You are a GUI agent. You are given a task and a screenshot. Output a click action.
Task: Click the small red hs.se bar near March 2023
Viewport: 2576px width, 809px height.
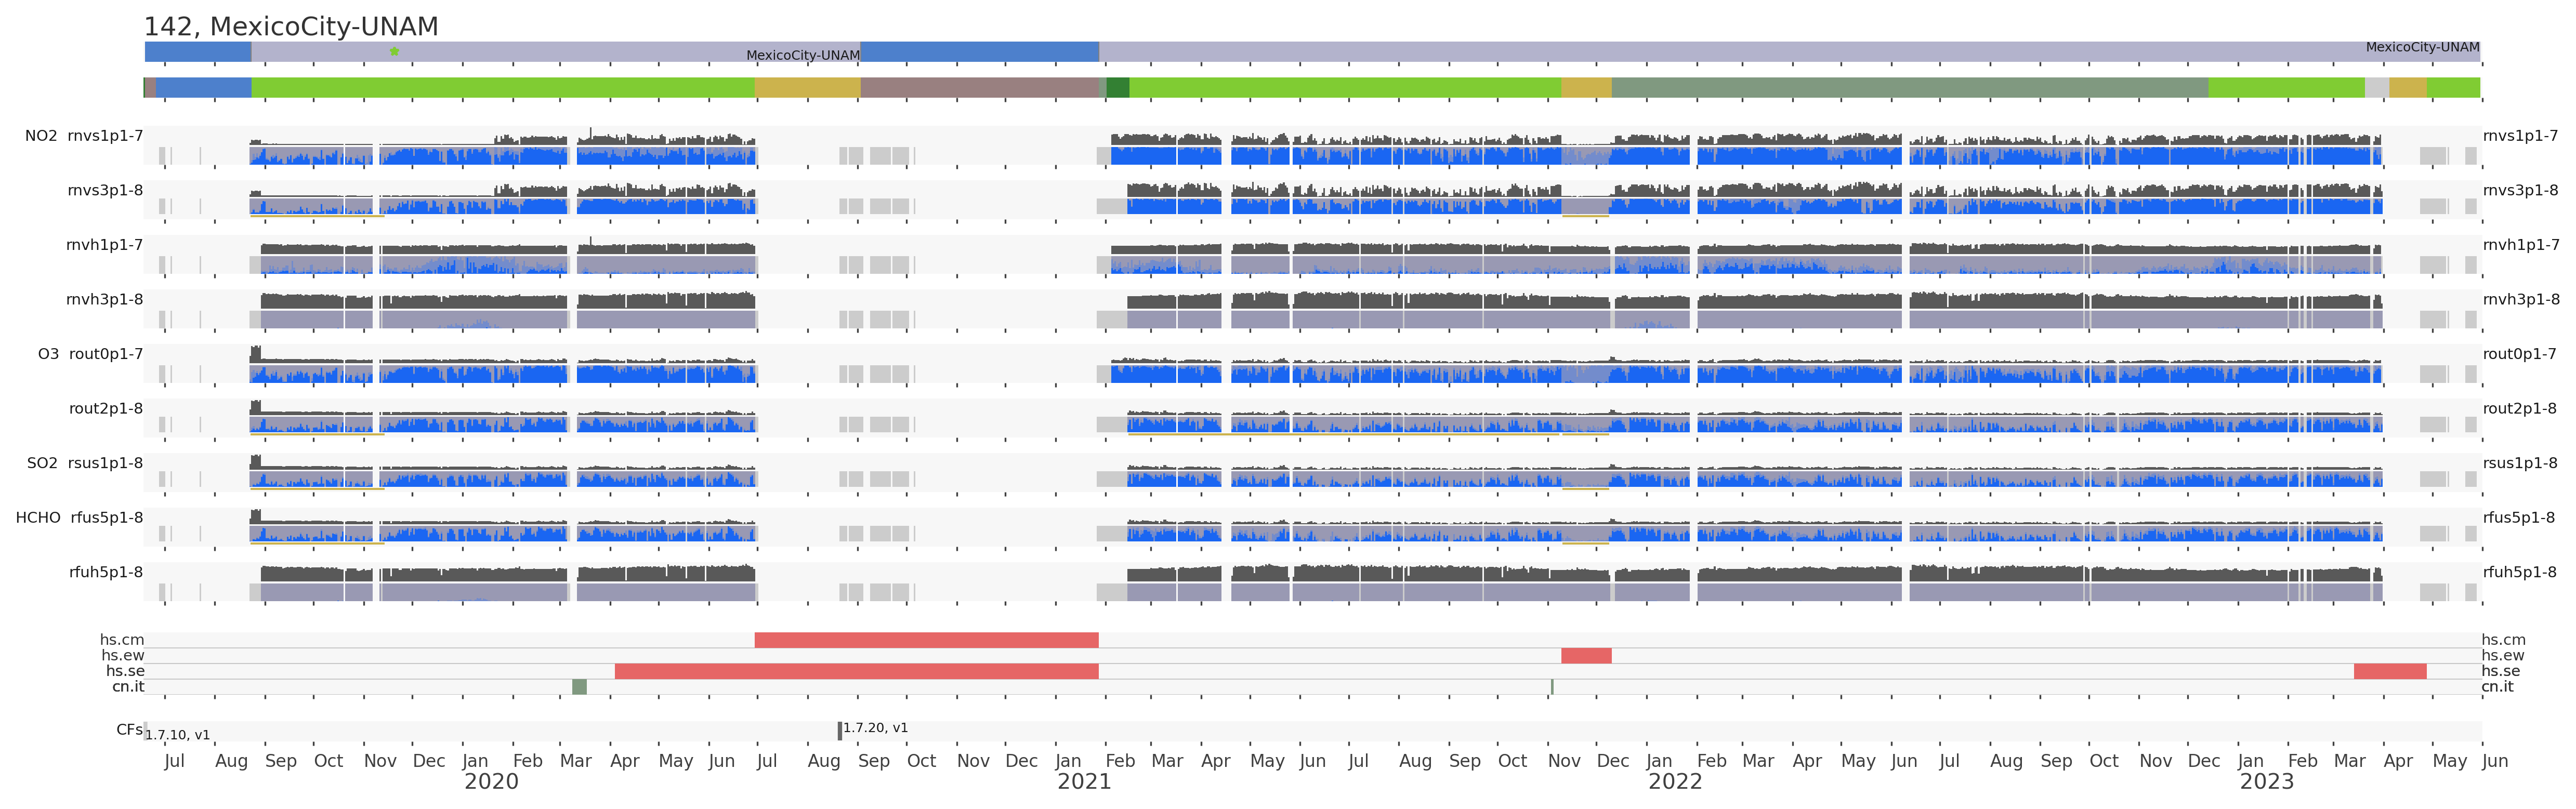tap(2389, 671)
